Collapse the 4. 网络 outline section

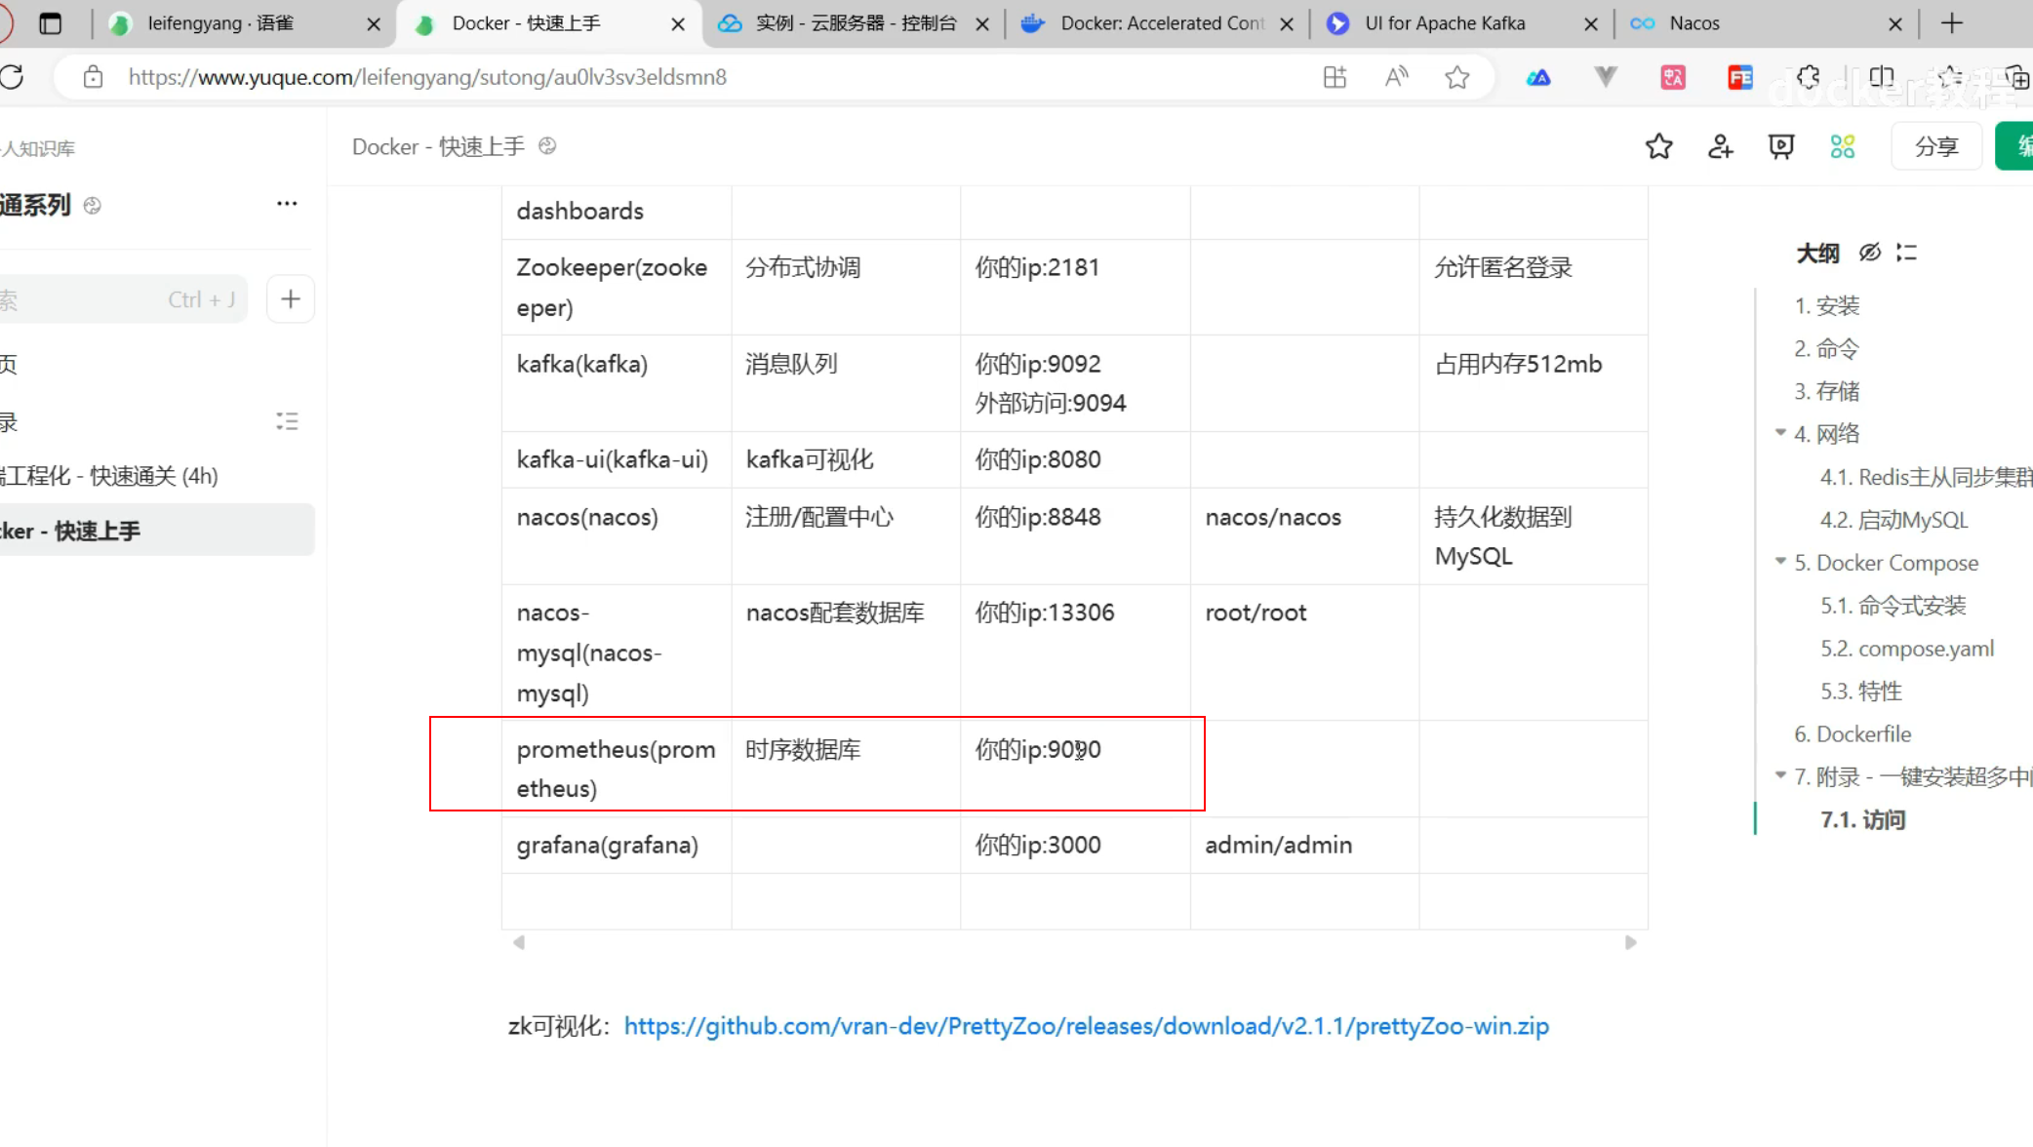1780,432
